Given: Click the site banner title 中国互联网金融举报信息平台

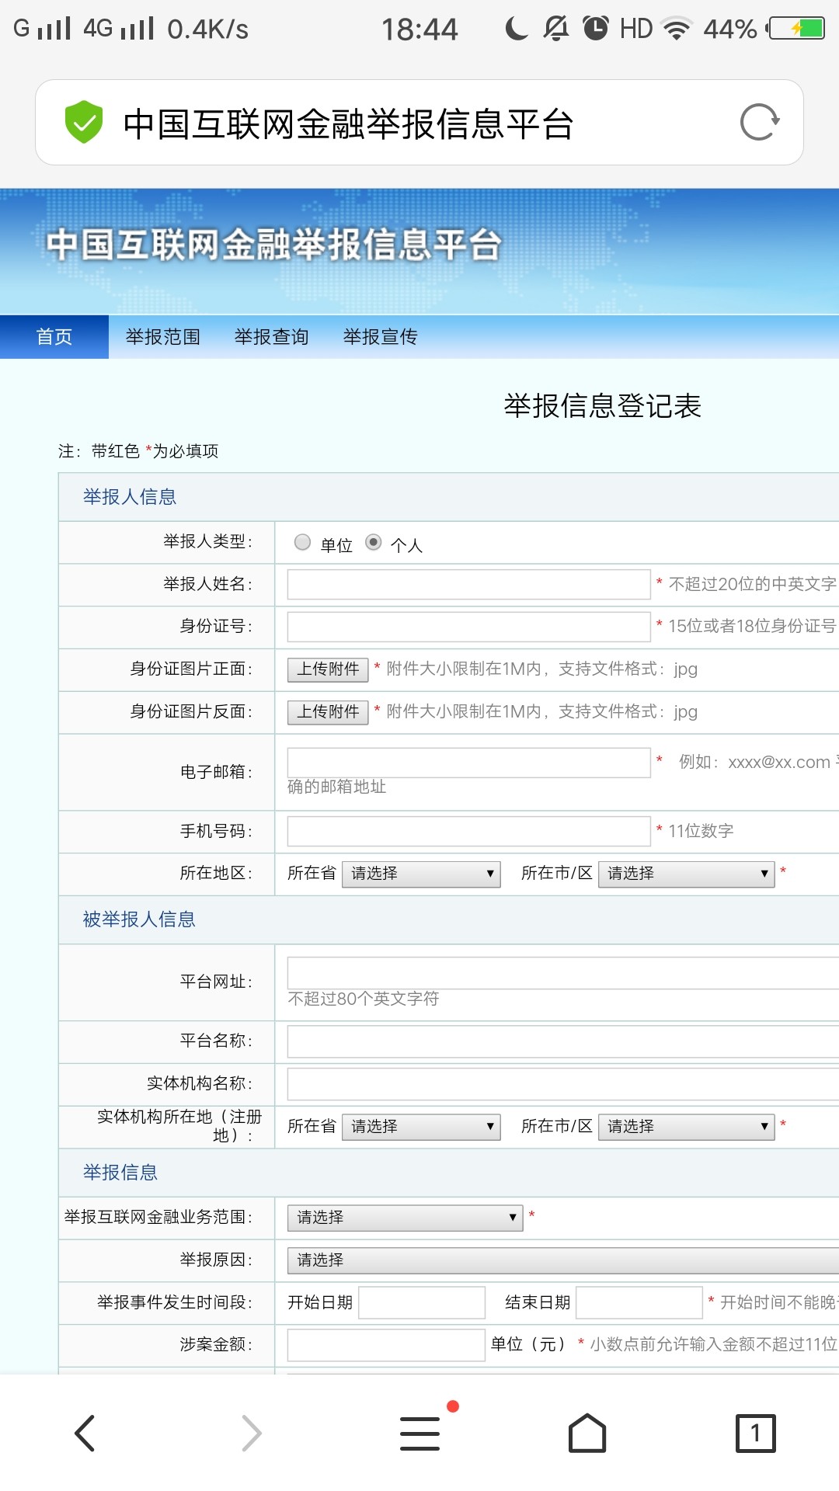Looking at the screenshot, I should click(273, 244).
